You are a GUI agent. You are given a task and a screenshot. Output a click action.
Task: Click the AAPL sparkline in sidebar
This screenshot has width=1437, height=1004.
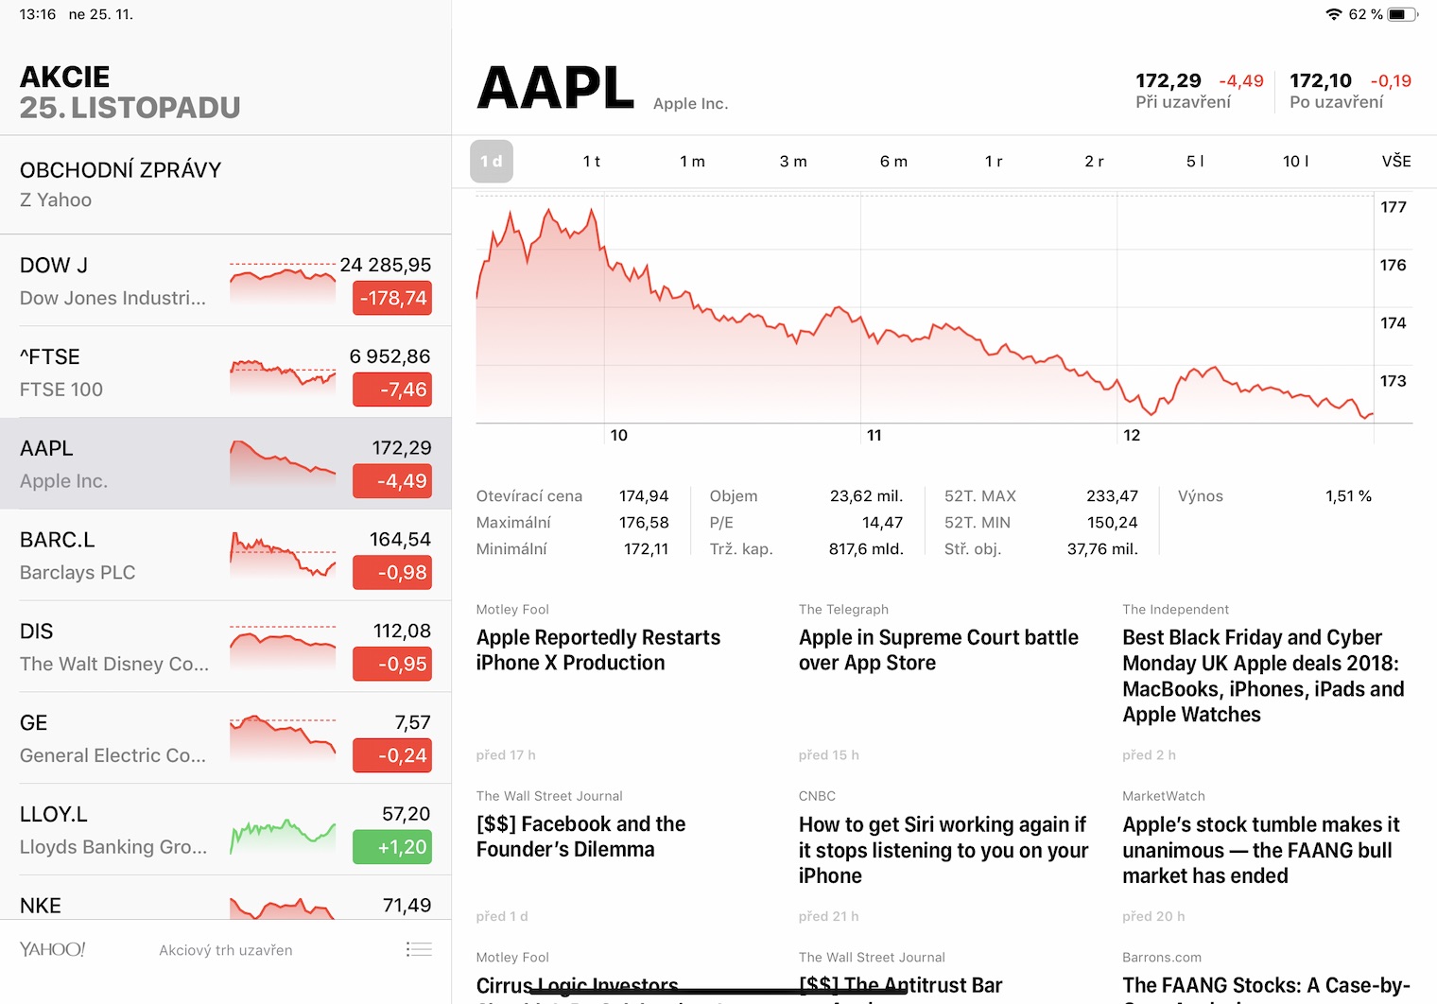point(282,464)
